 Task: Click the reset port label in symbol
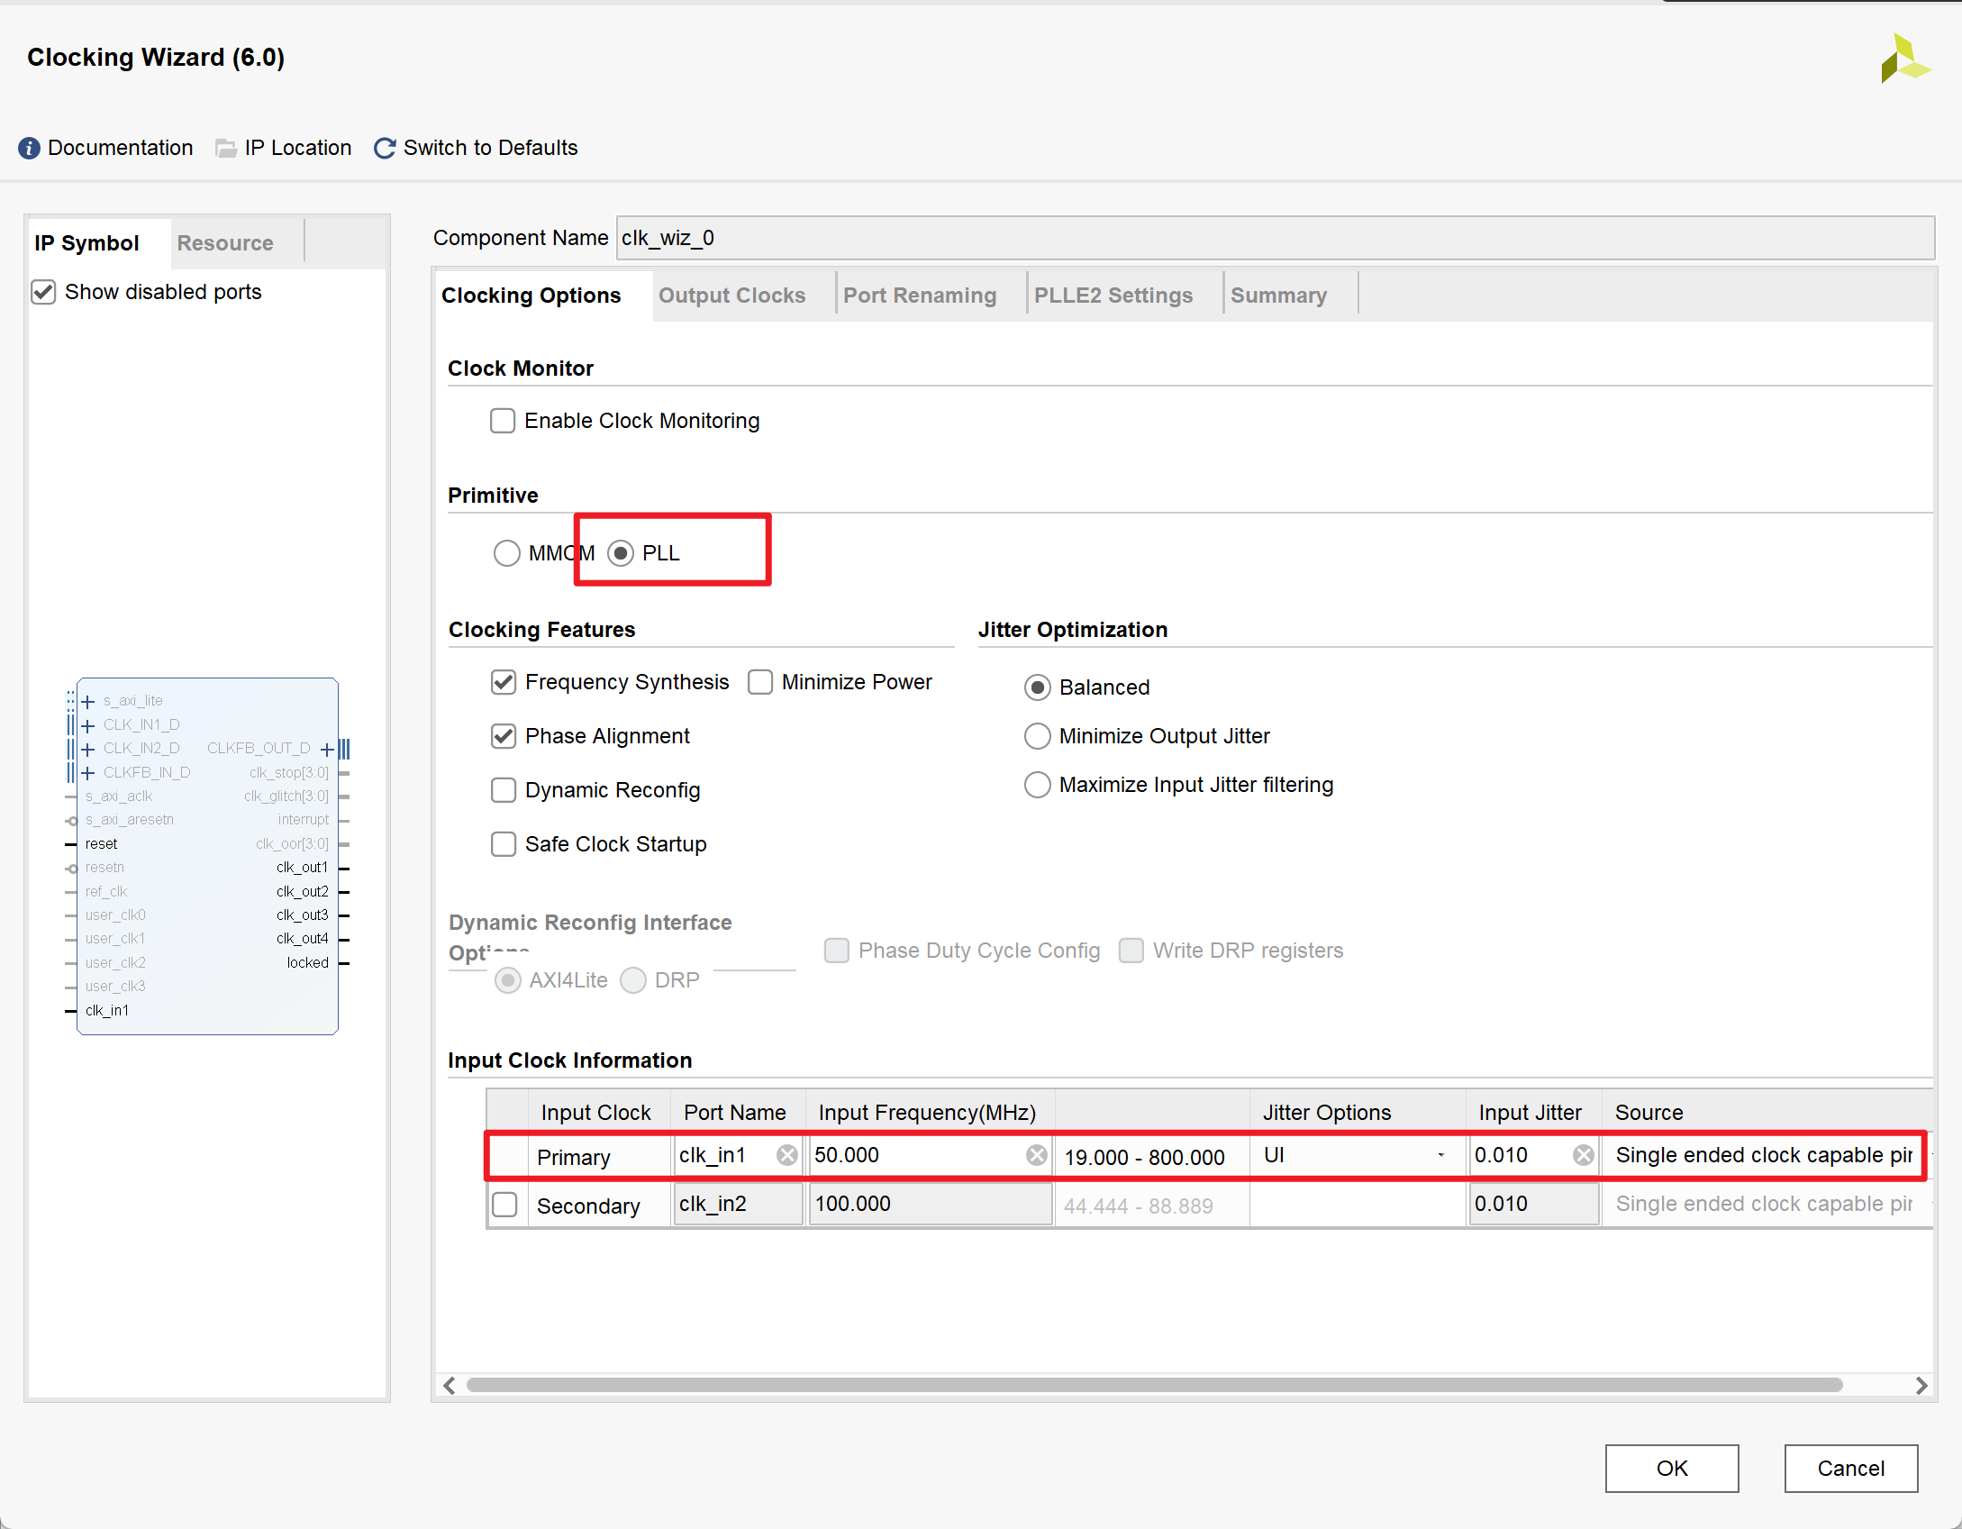coord(101,844)
